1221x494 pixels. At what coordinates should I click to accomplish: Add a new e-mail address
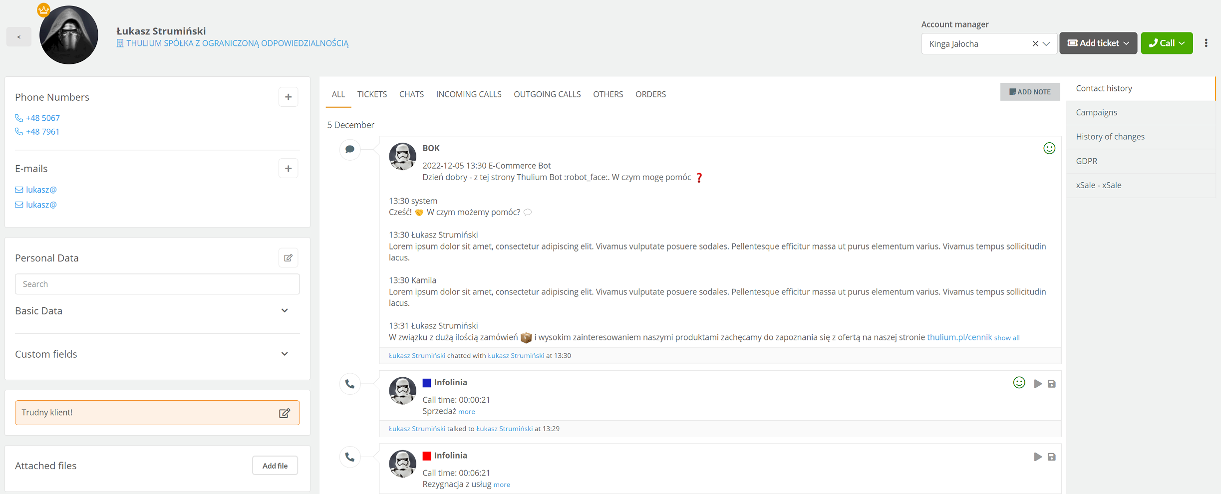click(x=288, y=169)
